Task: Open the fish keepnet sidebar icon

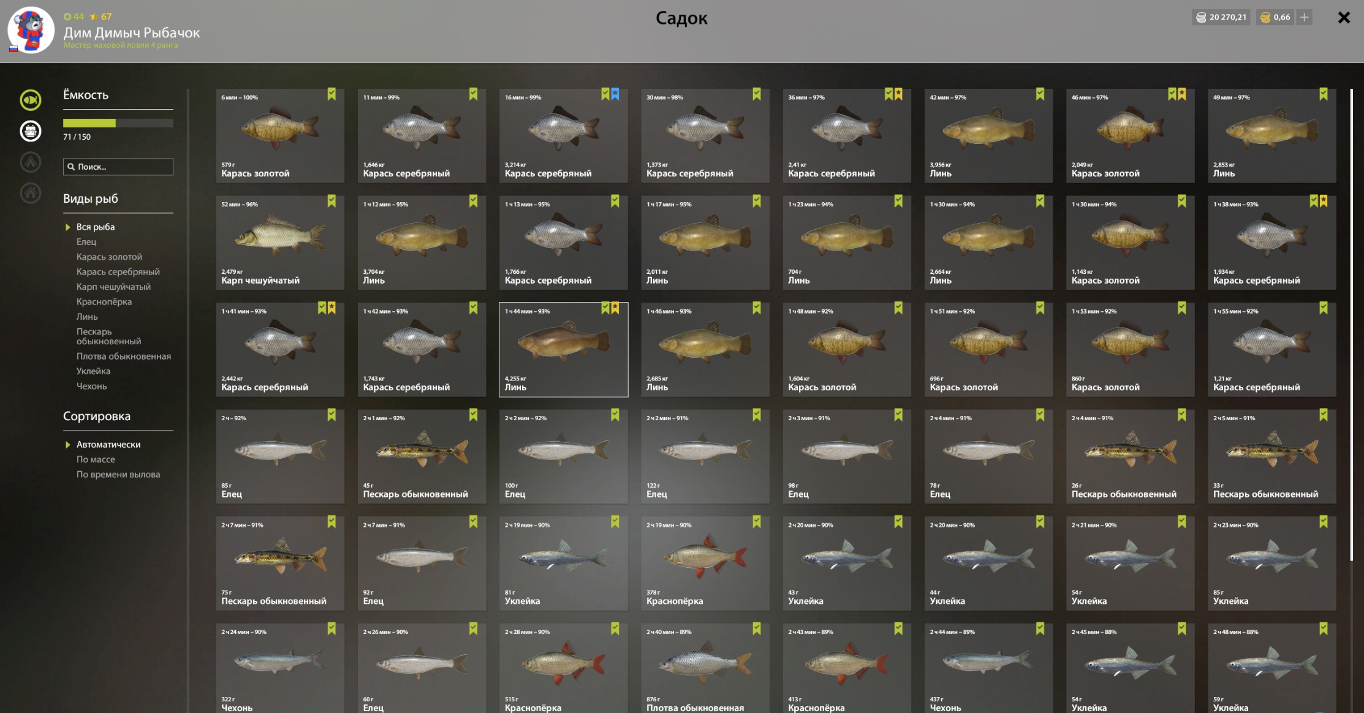Action: [31, 100]
